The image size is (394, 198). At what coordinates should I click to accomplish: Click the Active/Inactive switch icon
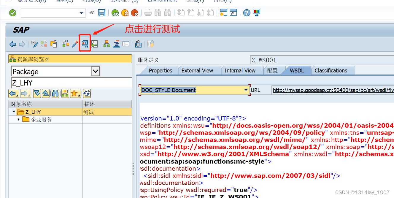(44, 44)
